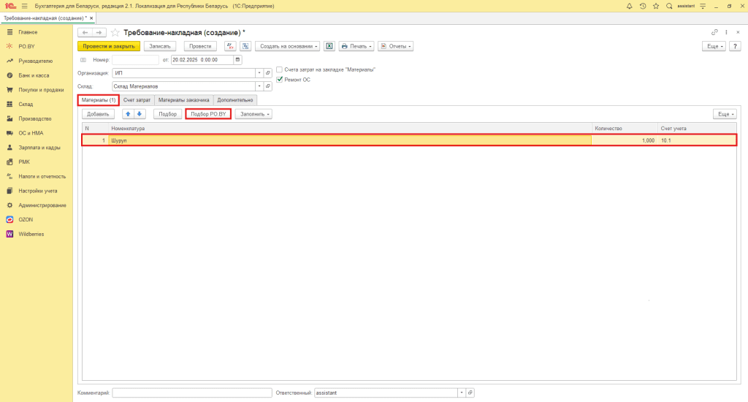Image resolution: width=748 pixels, height=402 pixels.
Task: Close the Требование-накладная window tab
Action: (x=91, y=18)
